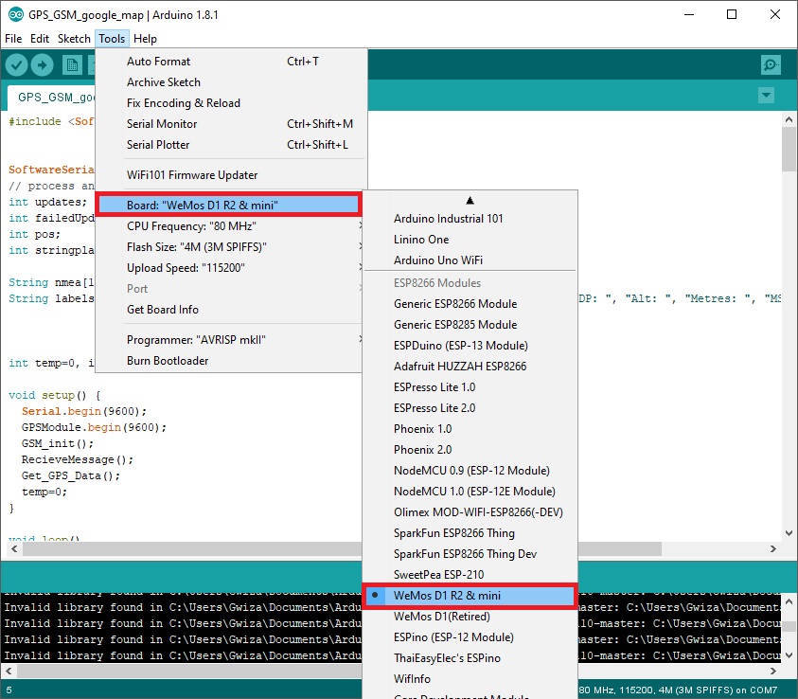Click the scroll-up arrow atop board list
Viewport: 798px width, 699px height.
(470, 200)
